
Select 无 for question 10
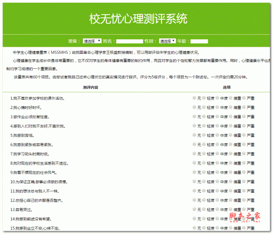tap(194, 182)
